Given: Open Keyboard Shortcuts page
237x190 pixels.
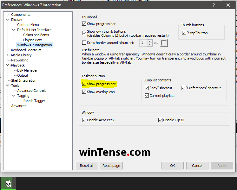Looking at the screenshot, I should point(26,50).
